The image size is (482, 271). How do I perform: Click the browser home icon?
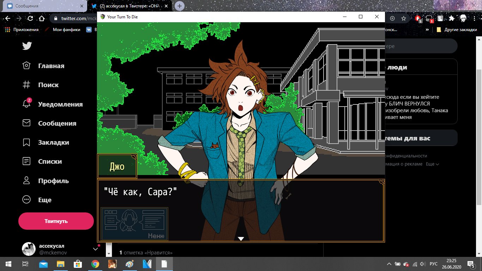(x=42, y=18)
